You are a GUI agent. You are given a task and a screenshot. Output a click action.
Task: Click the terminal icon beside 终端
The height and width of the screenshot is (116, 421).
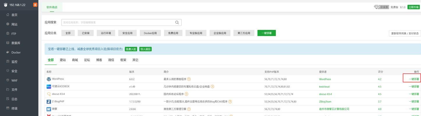point(8,108)
